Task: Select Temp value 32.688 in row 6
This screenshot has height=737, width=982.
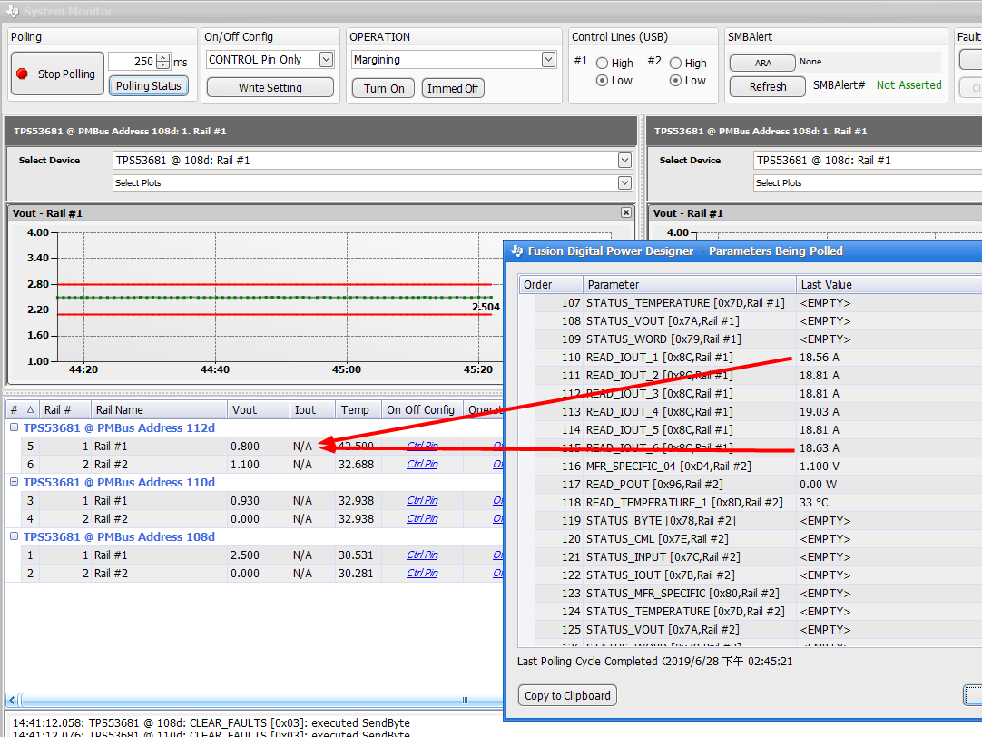Action: coord(356,464)
